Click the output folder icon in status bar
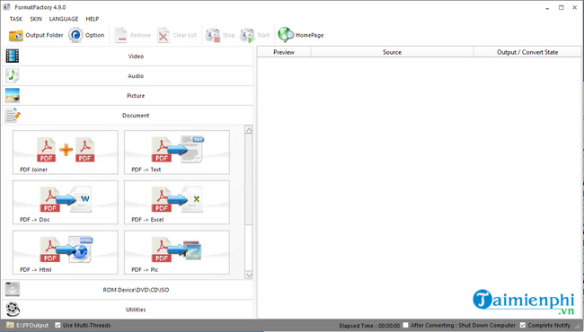 (10, 326)
